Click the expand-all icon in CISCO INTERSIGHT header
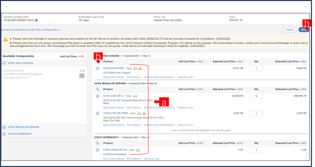Viewport: 315px width, 167px height. pyautogui.click(x=97, y=143)
